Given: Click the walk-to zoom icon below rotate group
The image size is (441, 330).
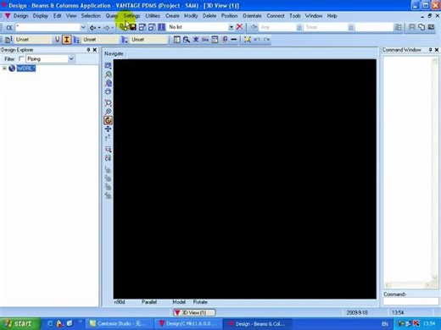Looking at the screenshot, I should (108, 138).
